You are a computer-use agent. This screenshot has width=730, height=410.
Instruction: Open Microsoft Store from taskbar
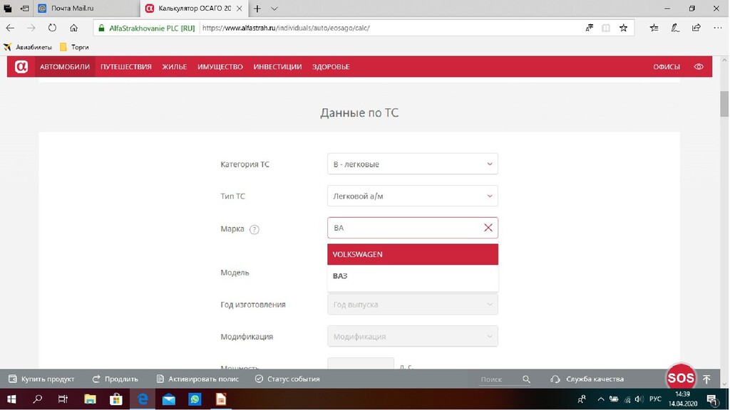tap(116, 399)
